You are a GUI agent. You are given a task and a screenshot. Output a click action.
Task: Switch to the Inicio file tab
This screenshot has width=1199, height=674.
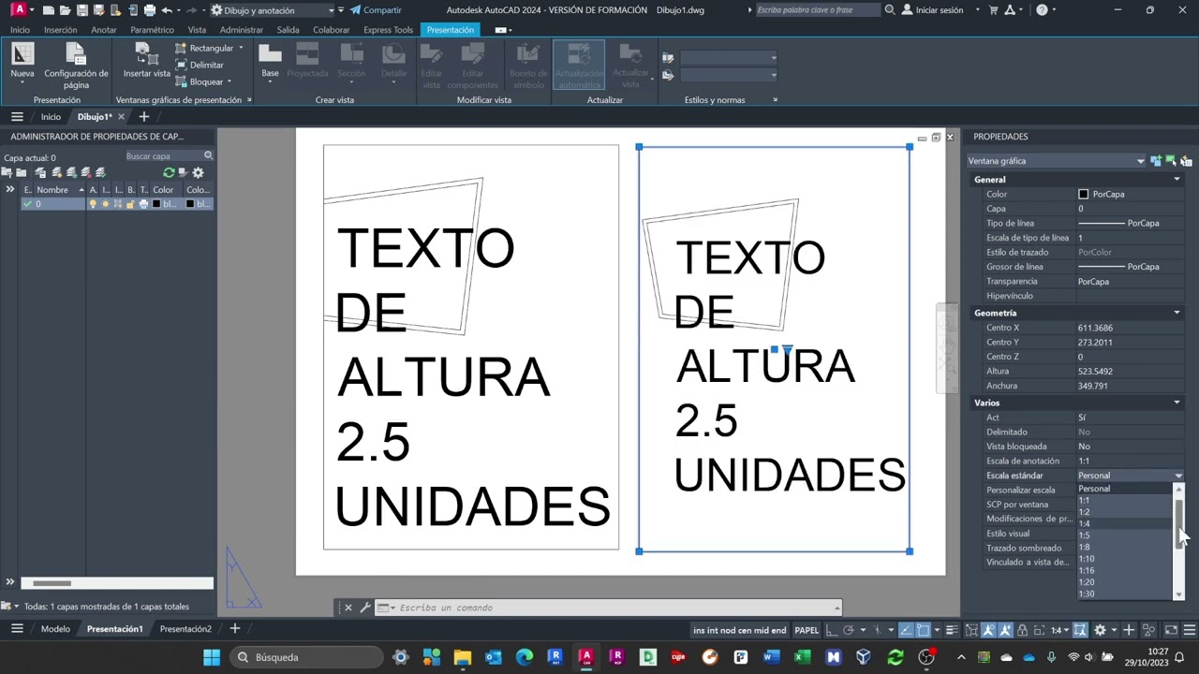[51, 117]
